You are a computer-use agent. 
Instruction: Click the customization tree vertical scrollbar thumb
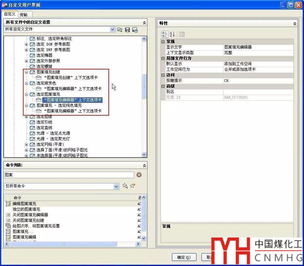[144, 86]
